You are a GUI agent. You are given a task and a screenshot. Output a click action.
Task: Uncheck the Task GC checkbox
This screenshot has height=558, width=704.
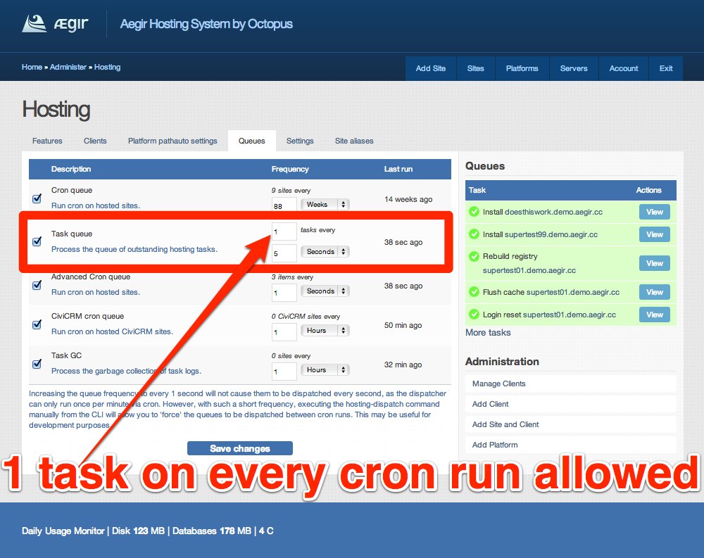point(37,364)
